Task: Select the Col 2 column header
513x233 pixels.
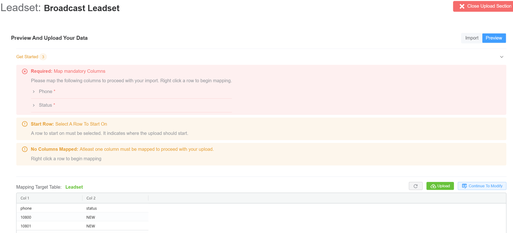Action: (91, 198)
